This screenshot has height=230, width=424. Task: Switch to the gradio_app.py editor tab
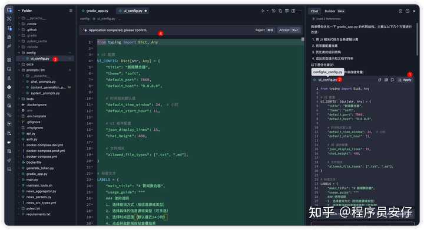[95, 11]
